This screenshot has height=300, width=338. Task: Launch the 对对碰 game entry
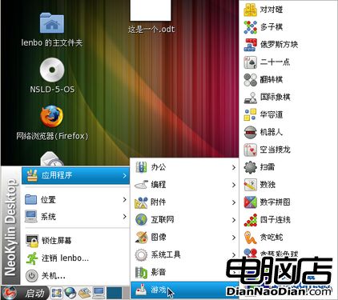[288, 10]
